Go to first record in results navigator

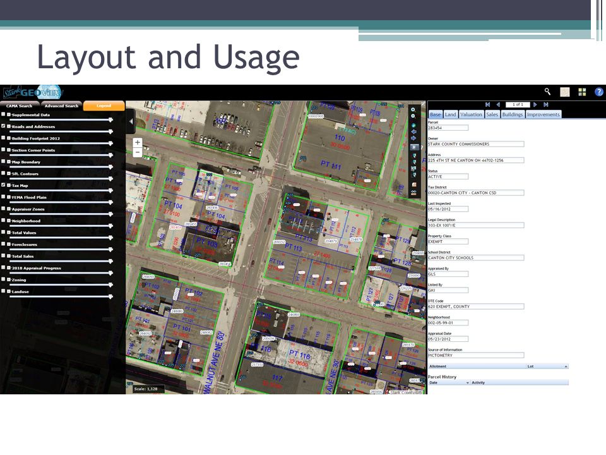point(487,104)
